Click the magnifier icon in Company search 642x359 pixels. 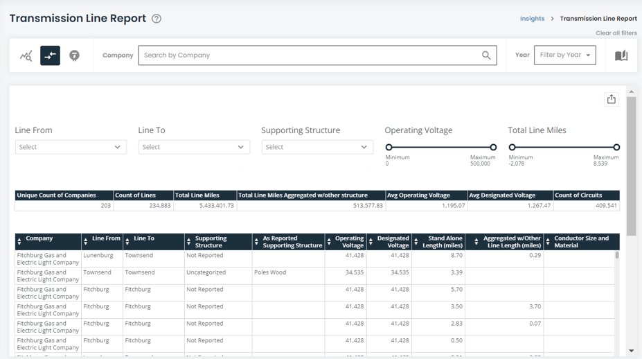[486, 55]
